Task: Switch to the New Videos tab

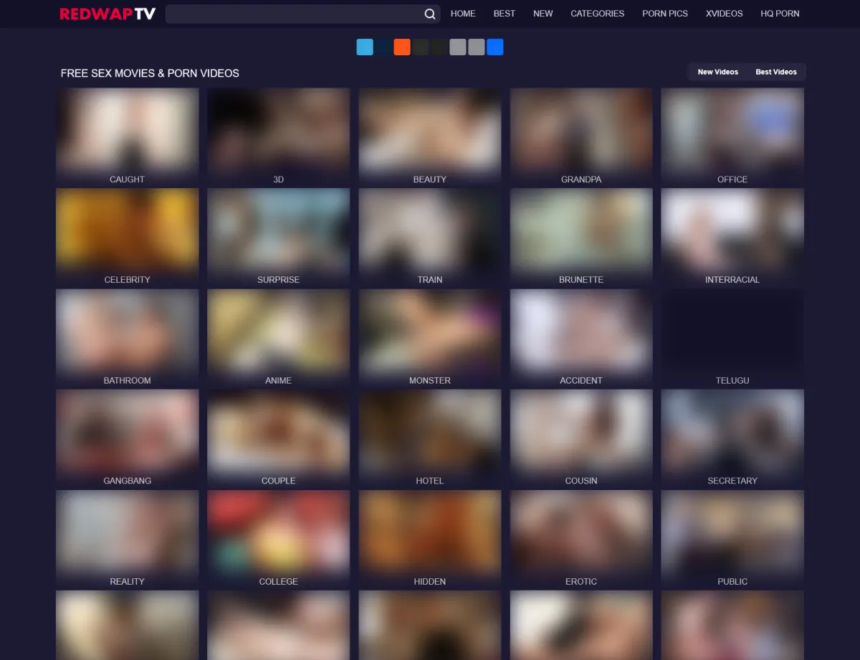Action: [x=717, y=72]
